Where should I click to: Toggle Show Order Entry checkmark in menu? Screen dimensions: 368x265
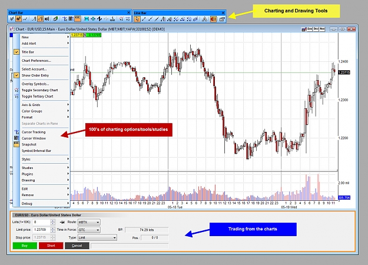(16, 75)
